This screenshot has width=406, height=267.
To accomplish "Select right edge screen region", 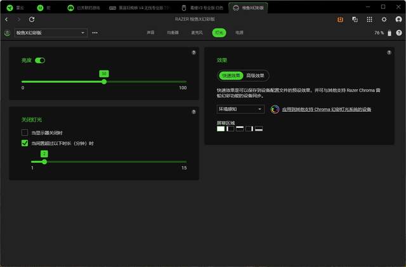I will click(x=249, y=128).
